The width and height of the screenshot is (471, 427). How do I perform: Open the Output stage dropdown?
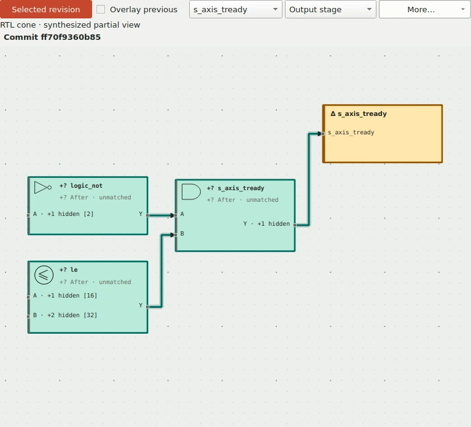tap(330, 9)
